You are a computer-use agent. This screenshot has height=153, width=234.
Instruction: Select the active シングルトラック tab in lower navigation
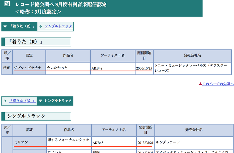coord(55,101)
